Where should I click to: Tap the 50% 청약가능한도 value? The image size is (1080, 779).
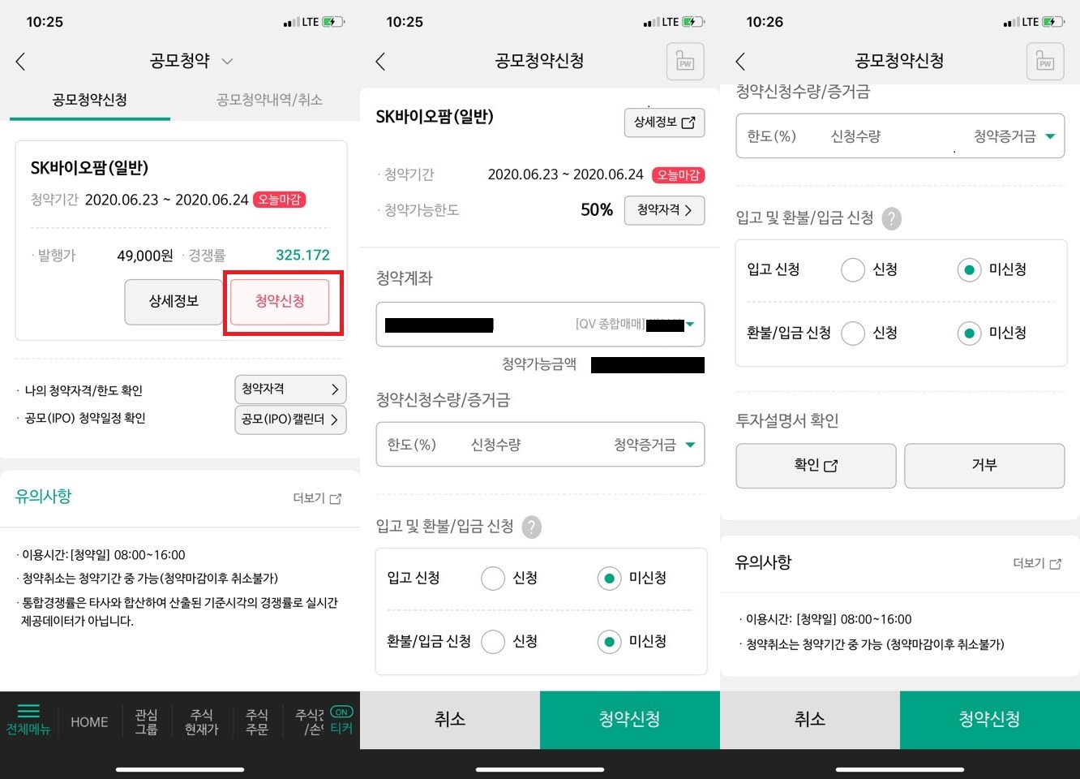tap(597, 210)
